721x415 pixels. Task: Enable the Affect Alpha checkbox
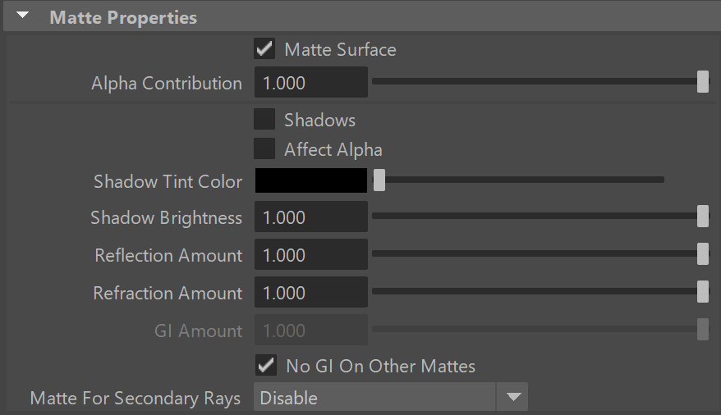pyautogui.click(x=264, y=148)
